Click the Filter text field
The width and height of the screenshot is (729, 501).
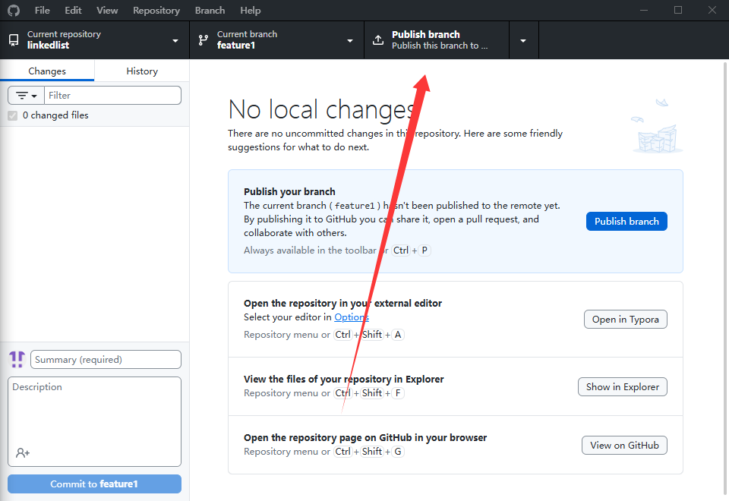click(112, 96)
